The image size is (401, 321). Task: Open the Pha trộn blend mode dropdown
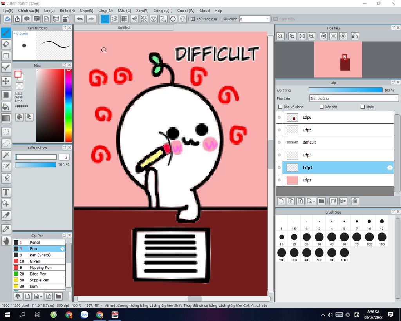(x=354, y=98)
